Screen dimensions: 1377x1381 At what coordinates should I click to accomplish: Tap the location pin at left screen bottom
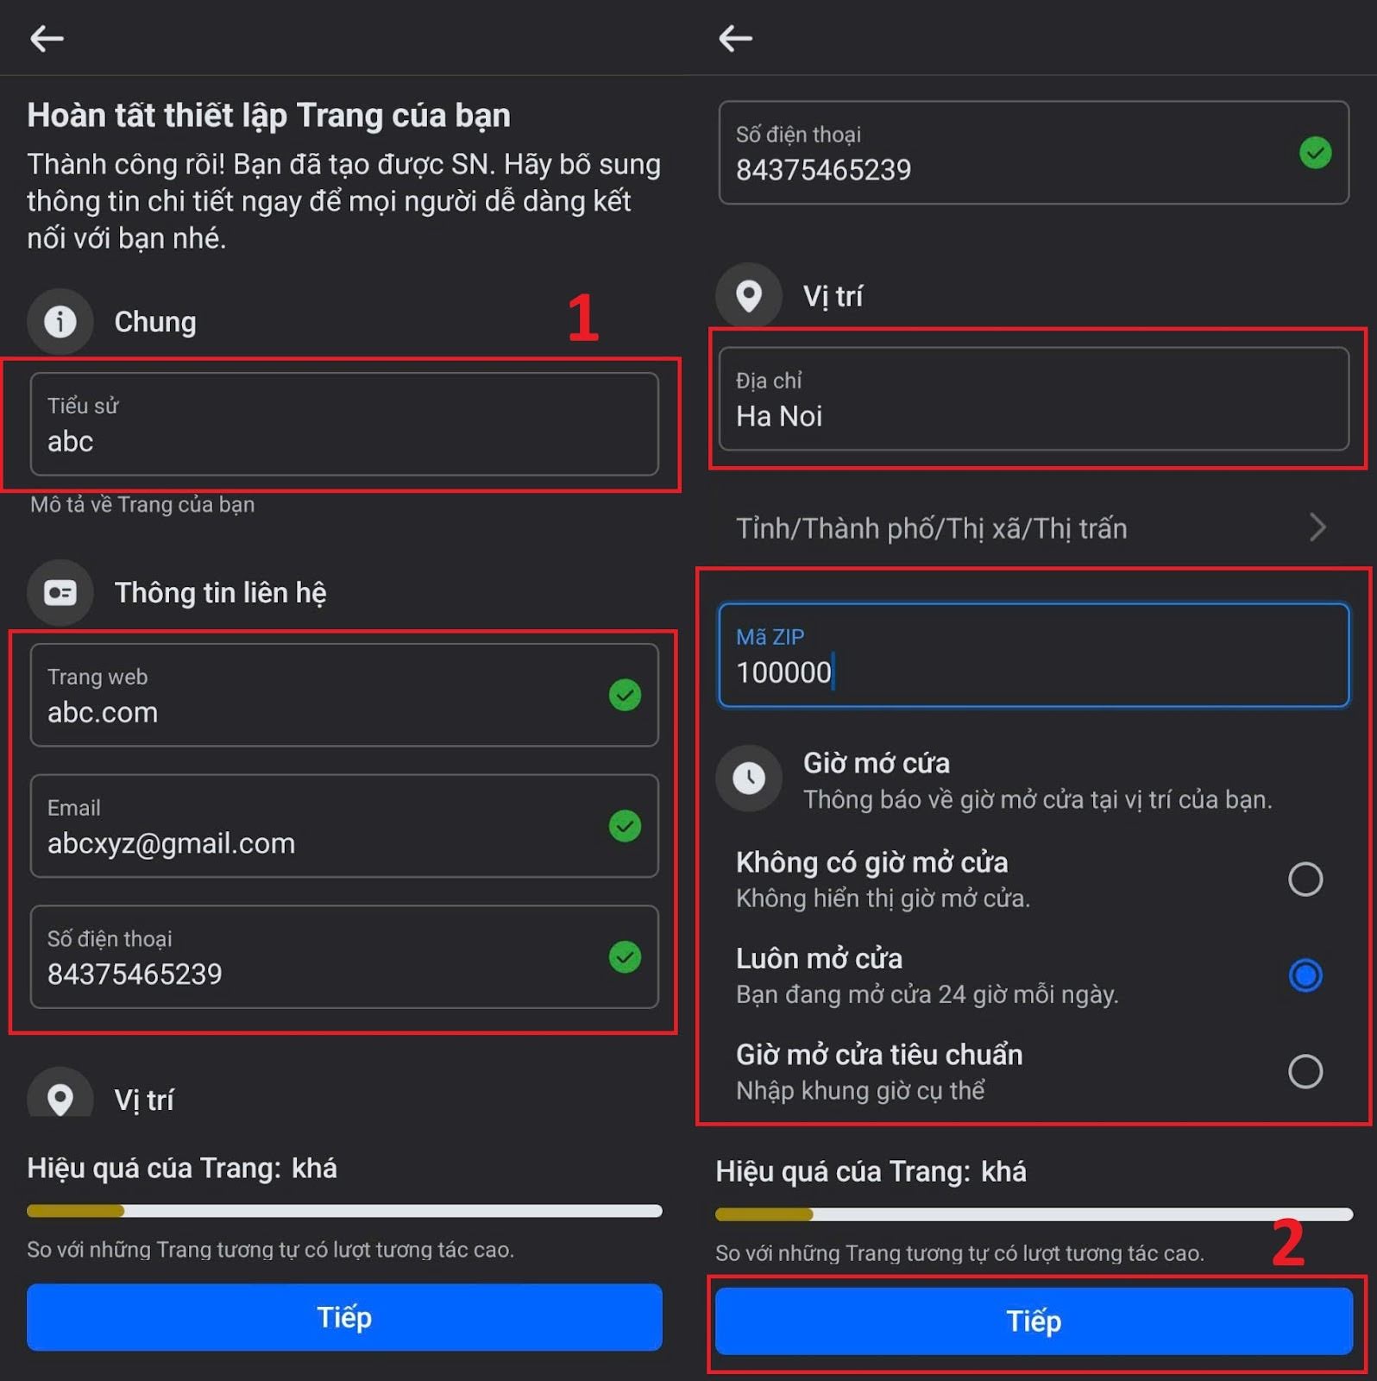(x=60, y=1094)
